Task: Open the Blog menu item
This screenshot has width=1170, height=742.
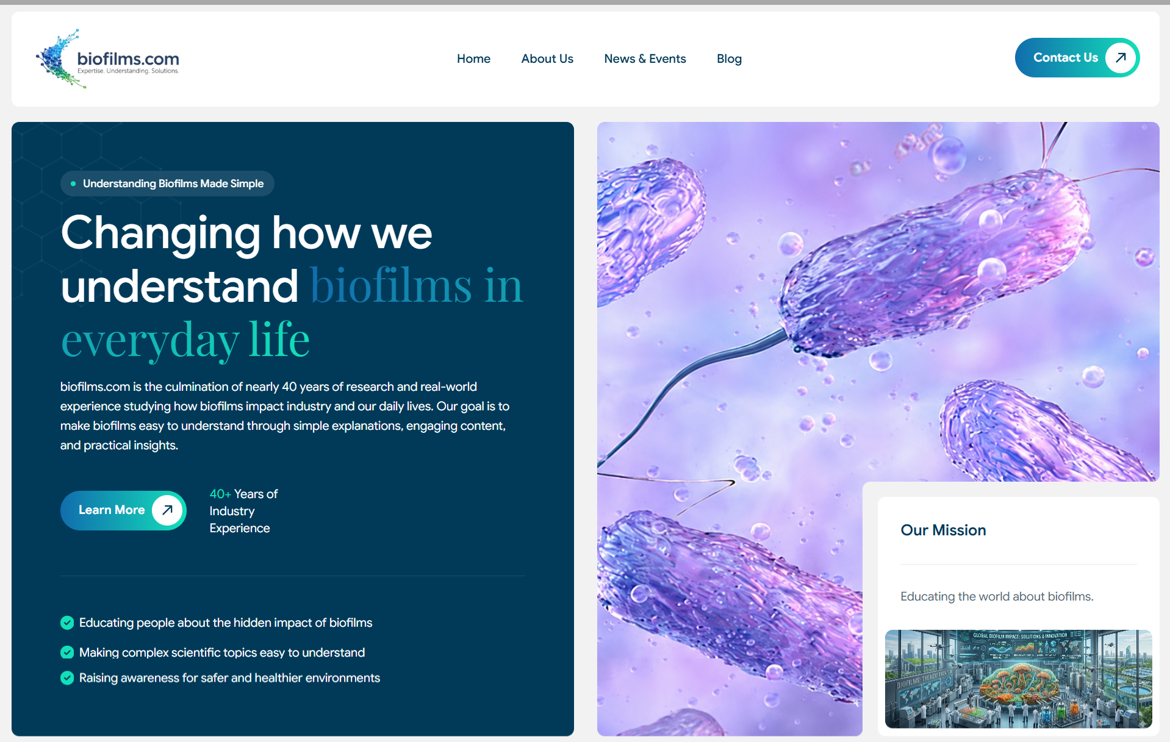Action: pos(729,59)
